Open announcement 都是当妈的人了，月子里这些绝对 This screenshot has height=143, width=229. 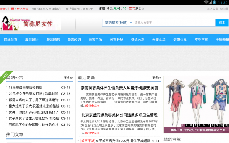tap(34, 100)
